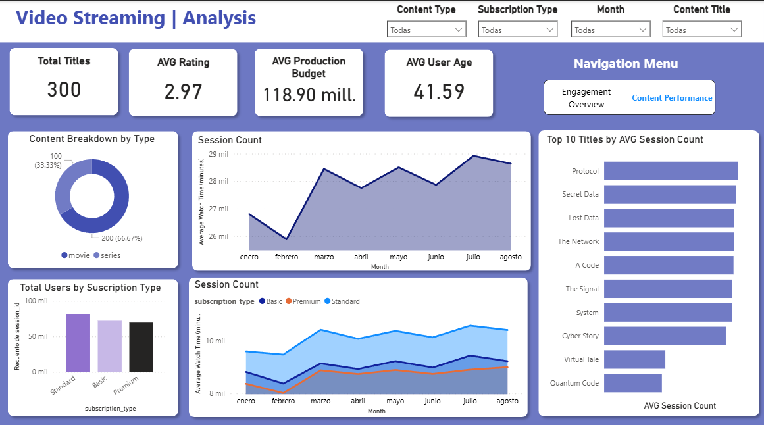Click the Video Streaming Analysis title
This screenshot has width=764, height=425.
(136, 18)
